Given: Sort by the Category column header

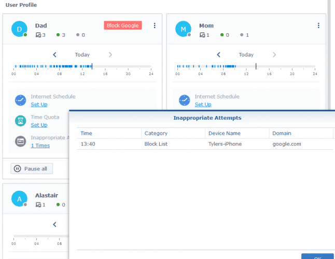Looking at the screenshot, I should (156, 133).
